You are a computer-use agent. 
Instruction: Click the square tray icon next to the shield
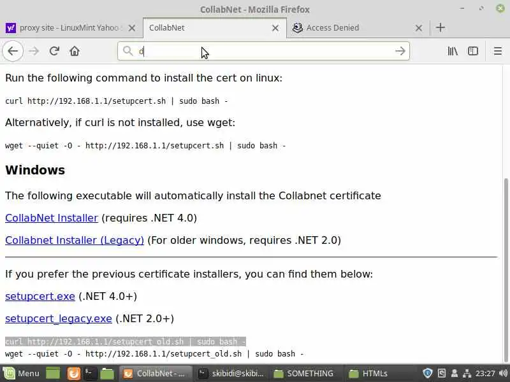[441, 373]
